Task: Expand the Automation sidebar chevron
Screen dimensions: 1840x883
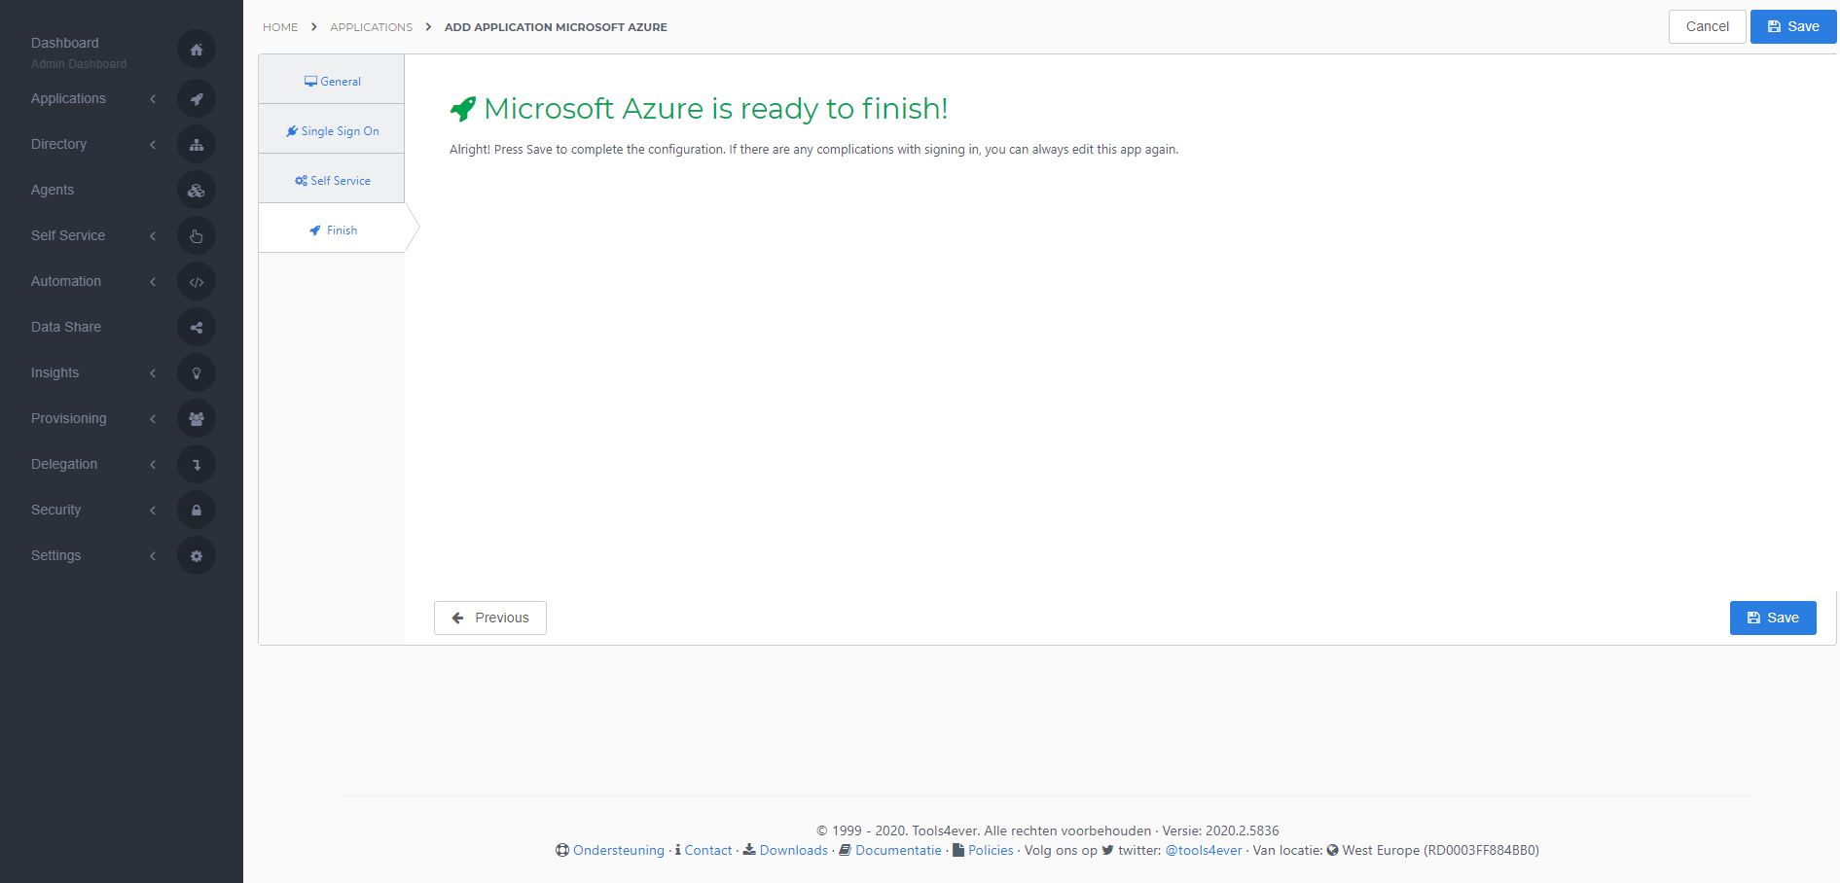Action: tap(153, 281)
